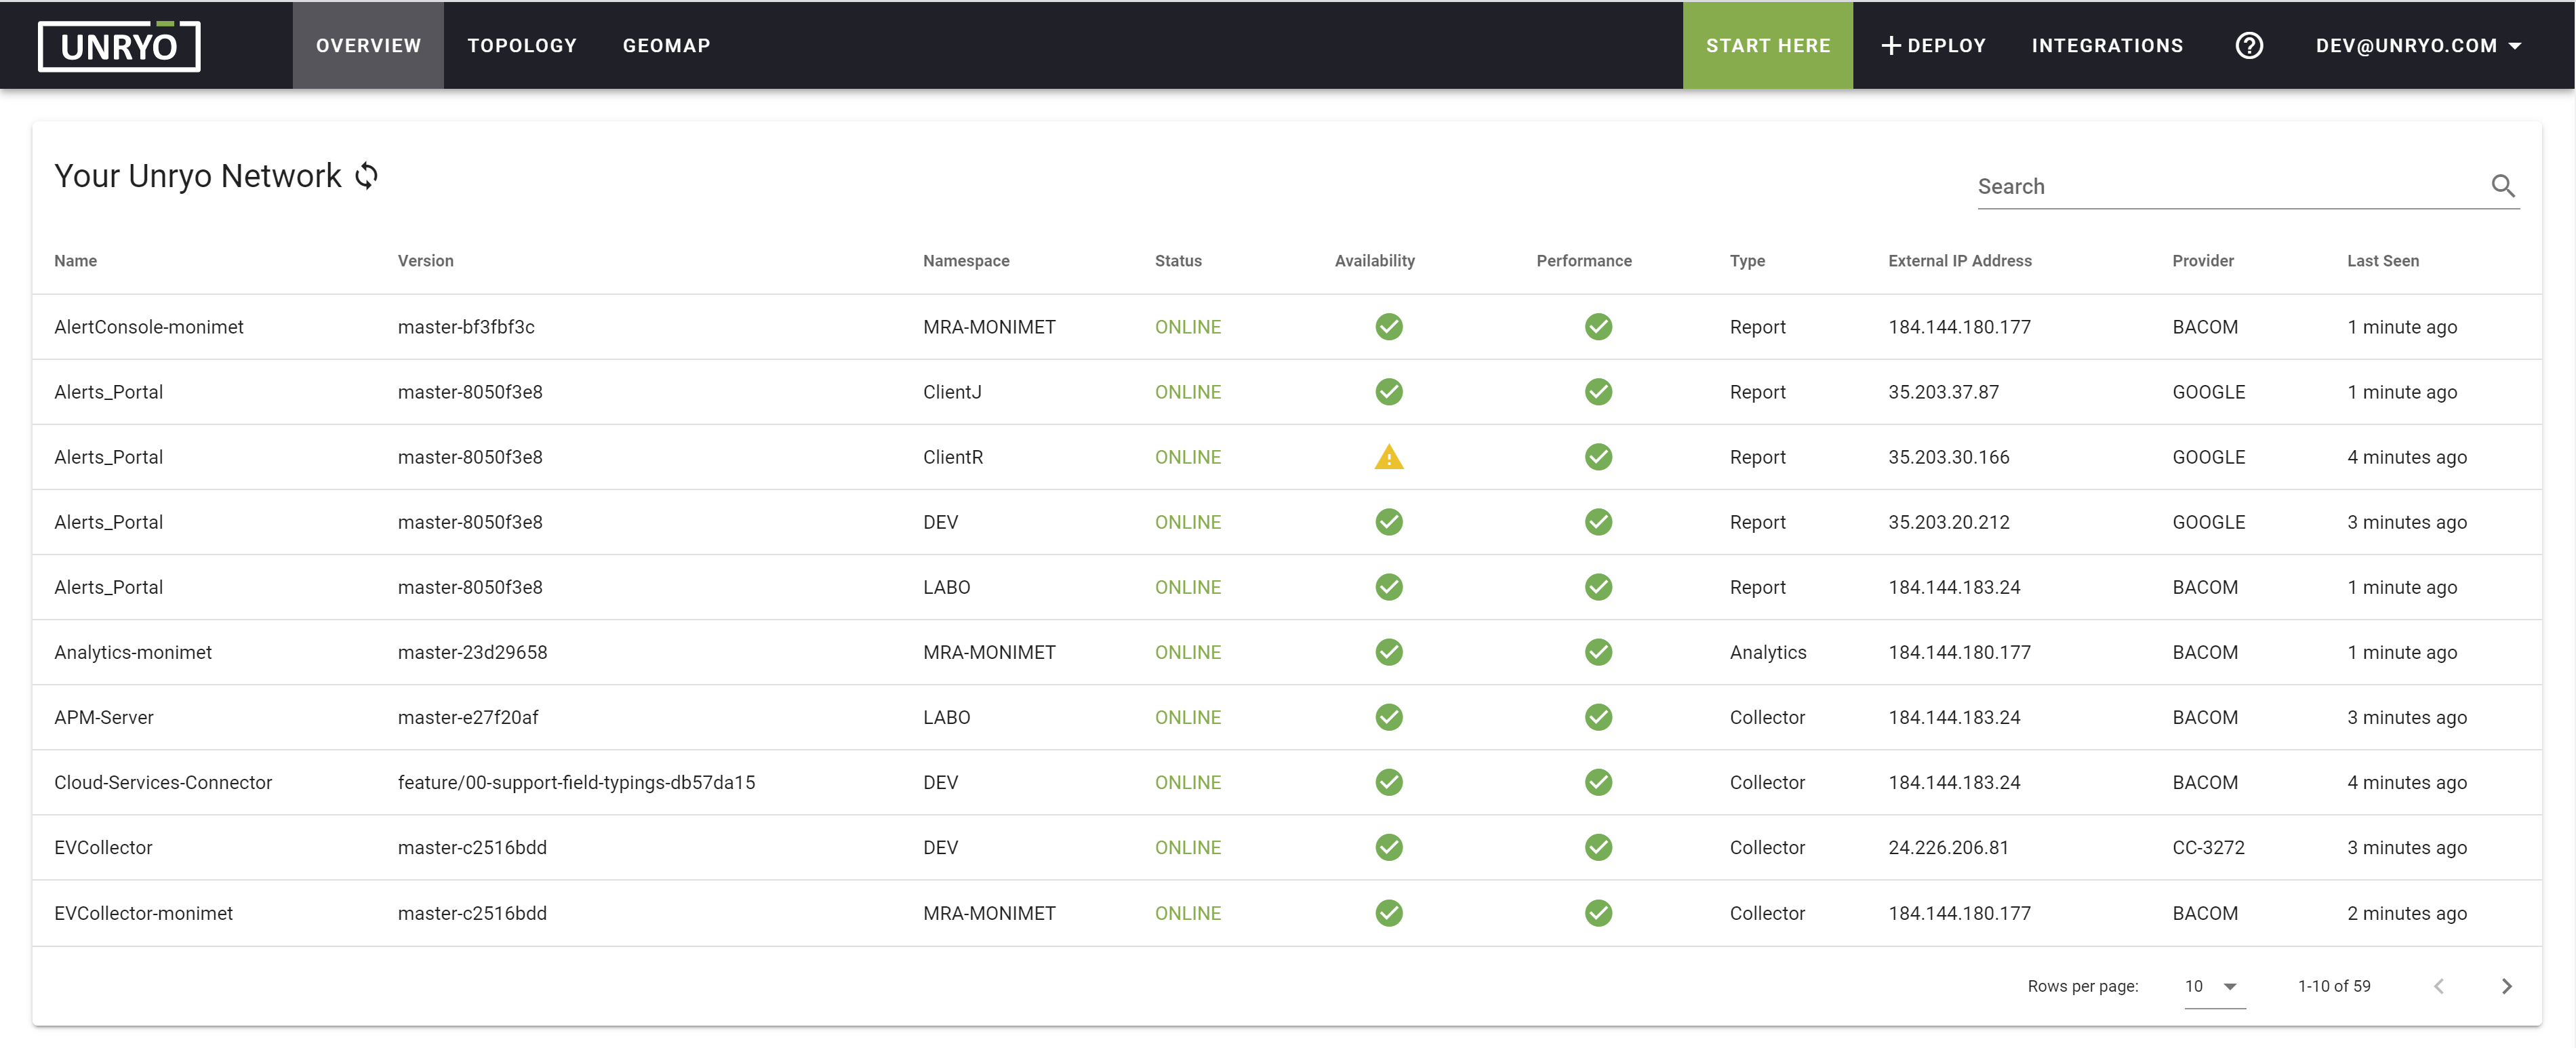Expand the DEV@UNRYO.COM account menu

2418,46
